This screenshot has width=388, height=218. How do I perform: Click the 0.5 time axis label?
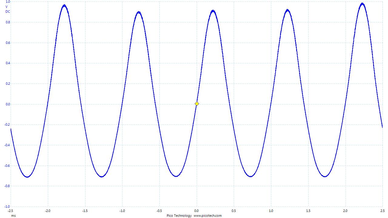(234, 211)
